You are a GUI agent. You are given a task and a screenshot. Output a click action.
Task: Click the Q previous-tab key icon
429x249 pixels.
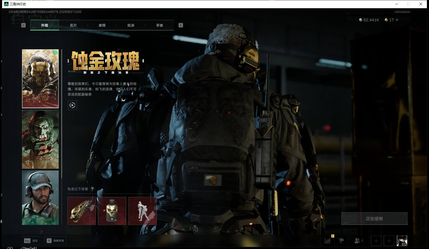point(23,25)
